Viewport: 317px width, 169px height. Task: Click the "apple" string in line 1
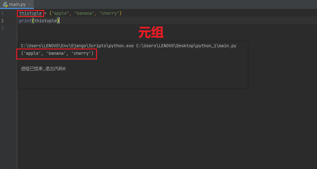point(61,13)
